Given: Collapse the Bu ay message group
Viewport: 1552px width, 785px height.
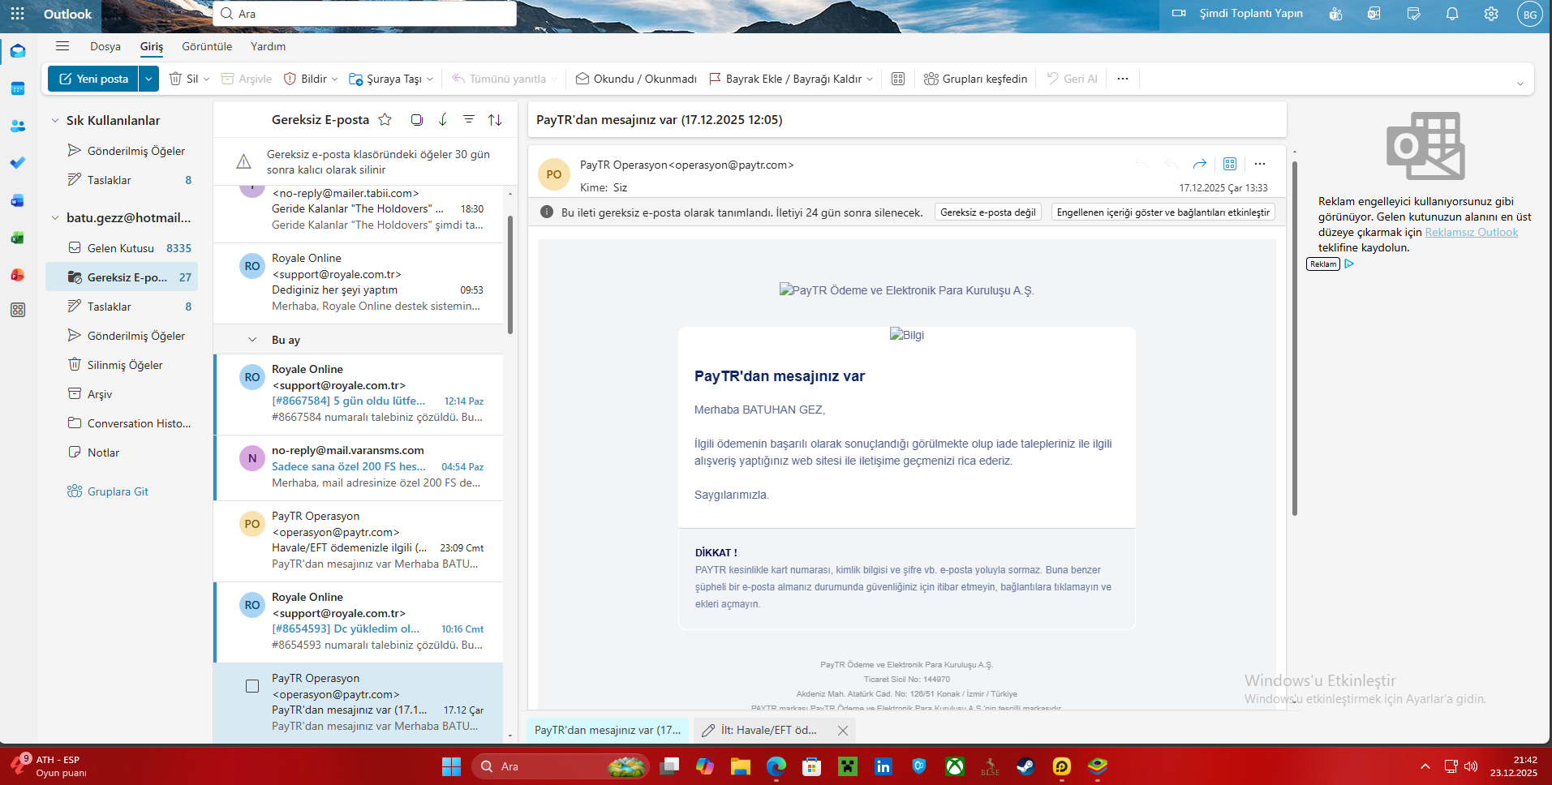Looking at the screenshot, I should 252,340.
